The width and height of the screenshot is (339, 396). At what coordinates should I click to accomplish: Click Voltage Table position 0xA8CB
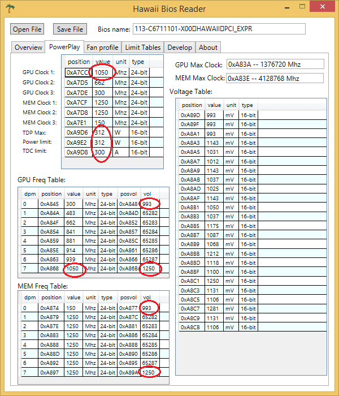(x=192, y=328)
